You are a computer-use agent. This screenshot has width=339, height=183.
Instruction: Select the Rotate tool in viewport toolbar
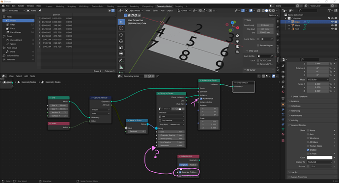(x=121, y=41)
